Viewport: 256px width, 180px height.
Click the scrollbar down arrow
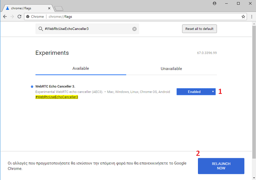pos(254,178)
